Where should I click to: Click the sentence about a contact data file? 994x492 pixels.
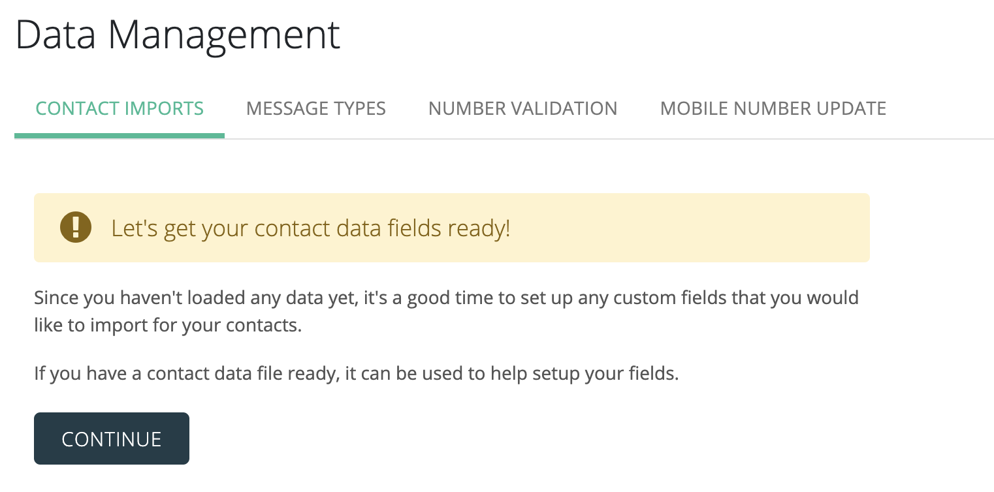pyautogui.click(x=356, y=375)
